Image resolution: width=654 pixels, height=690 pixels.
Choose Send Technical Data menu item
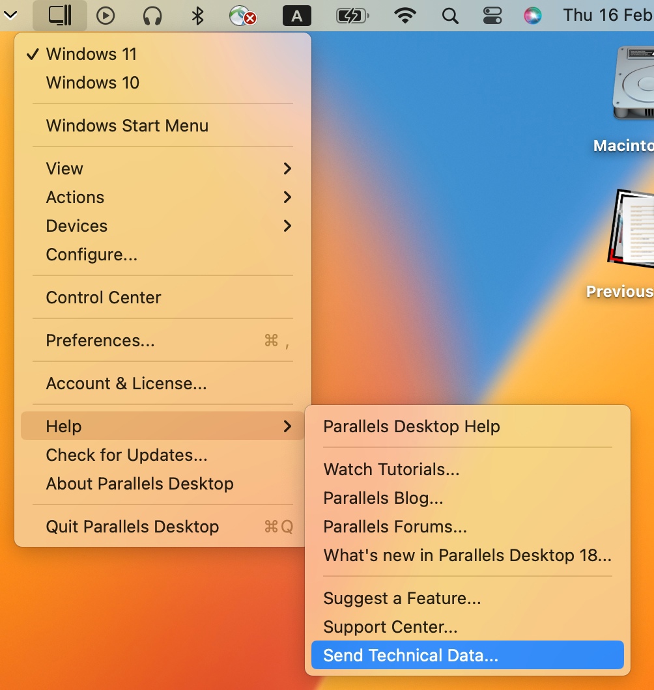[x=410, y=655]
